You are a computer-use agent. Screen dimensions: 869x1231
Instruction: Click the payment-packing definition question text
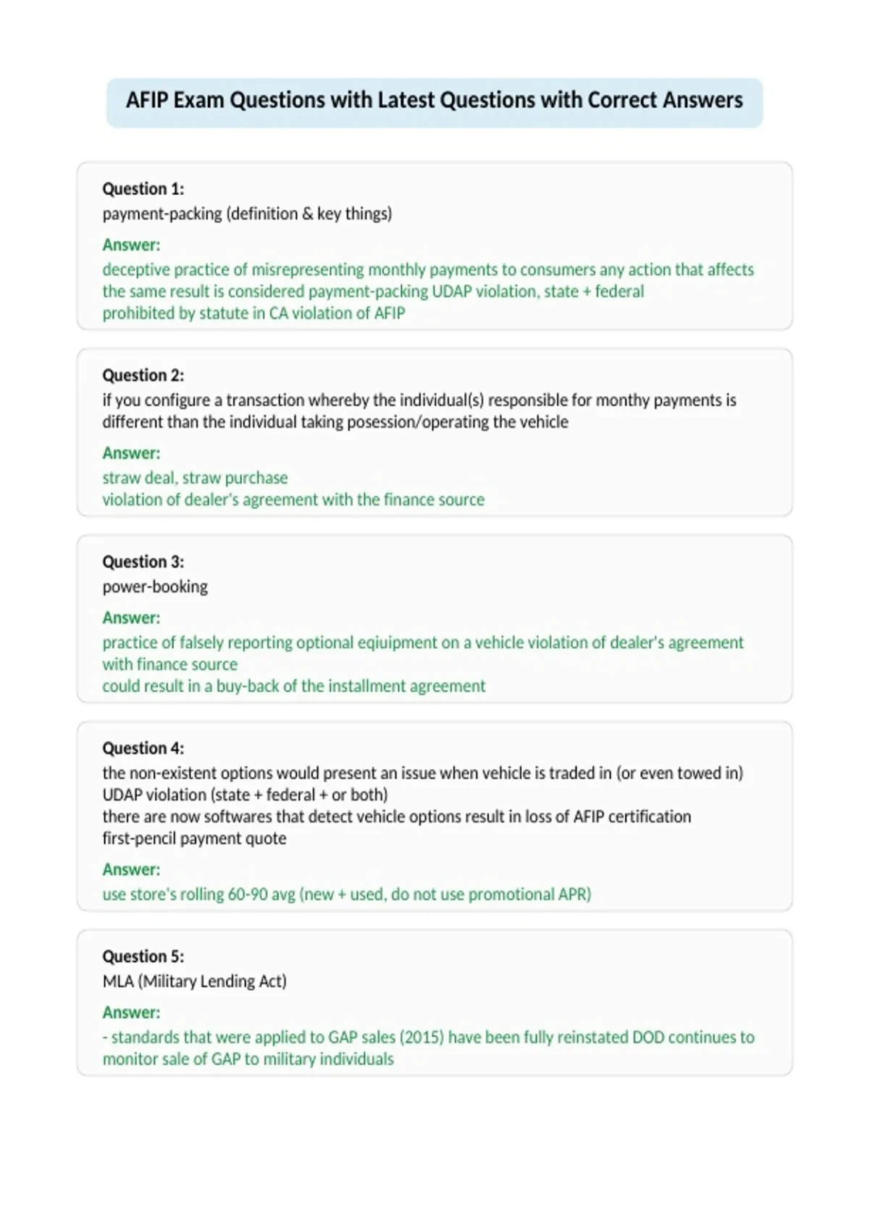247,214
